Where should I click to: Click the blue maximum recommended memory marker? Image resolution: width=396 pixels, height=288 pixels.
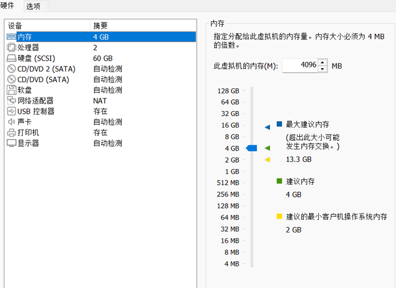267,127
